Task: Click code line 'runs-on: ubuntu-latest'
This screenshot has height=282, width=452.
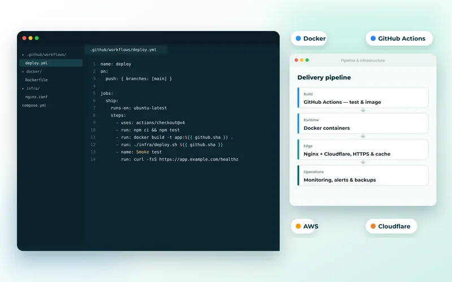Action: (139, 108)
